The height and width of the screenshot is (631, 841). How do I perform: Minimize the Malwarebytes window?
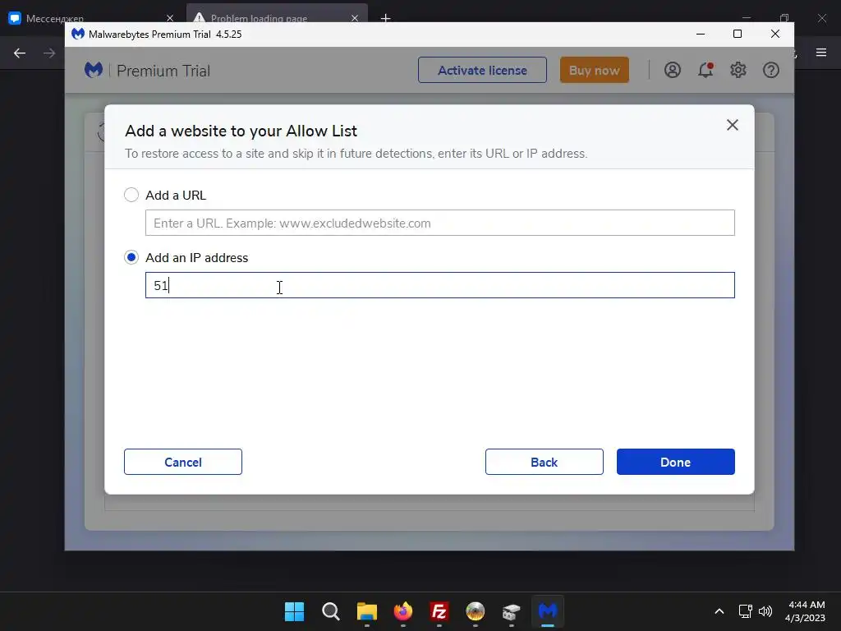click(701, 34)
